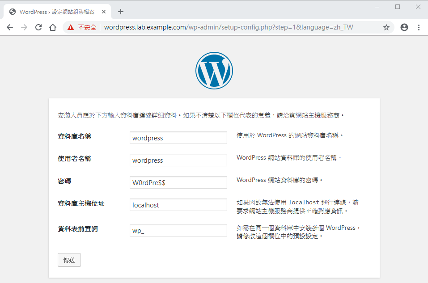Select the WordPress 設定網站組態檔案 tab
The height and width of the screenshot is (283, 428).
(x=57, y=12)
